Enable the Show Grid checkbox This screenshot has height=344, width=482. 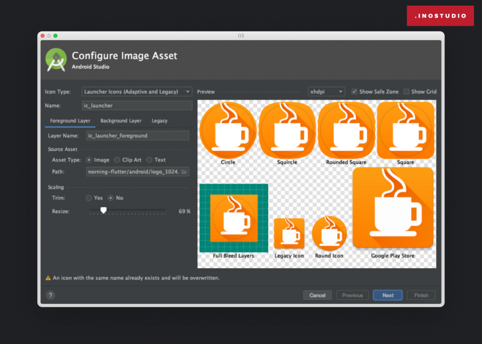pyautogui.click(x=406, y=92)
